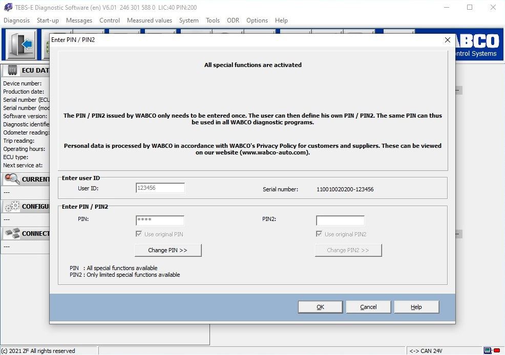
Task: Click the Change PIN >> button
Action: [x=168, y=250]
